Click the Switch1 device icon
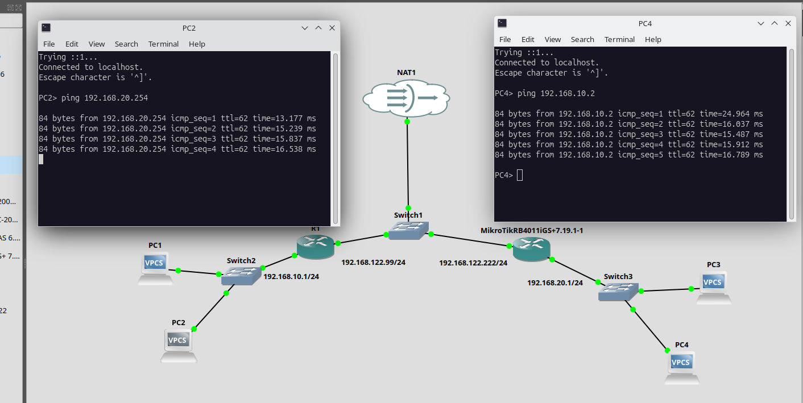803x403 pixels. click(x=408, y=230)
